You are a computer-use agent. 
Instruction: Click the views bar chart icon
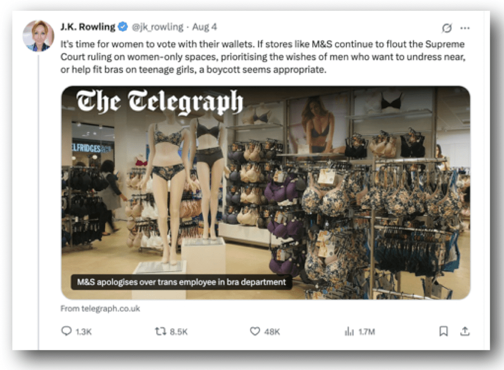click(349, 331)
